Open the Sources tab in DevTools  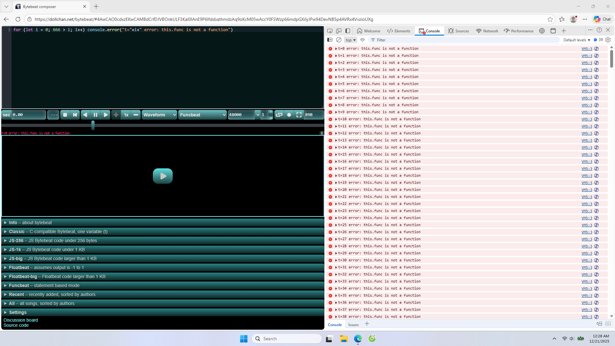458,31
